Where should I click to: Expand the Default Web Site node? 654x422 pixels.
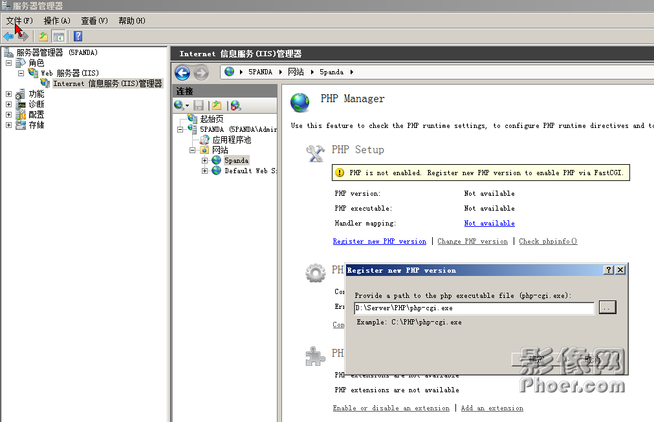[x=204, y=171]
